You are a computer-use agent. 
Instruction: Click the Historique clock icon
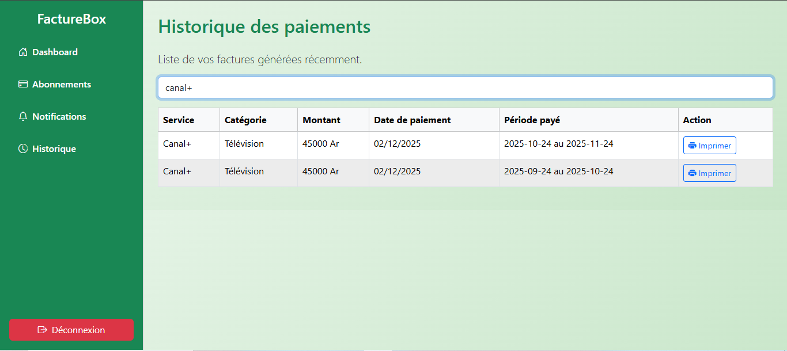(23, 149)
